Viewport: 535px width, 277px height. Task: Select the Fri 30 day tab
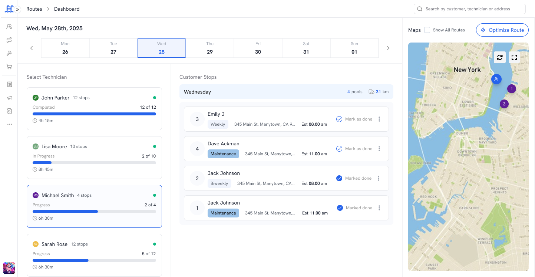coord(258,48)
